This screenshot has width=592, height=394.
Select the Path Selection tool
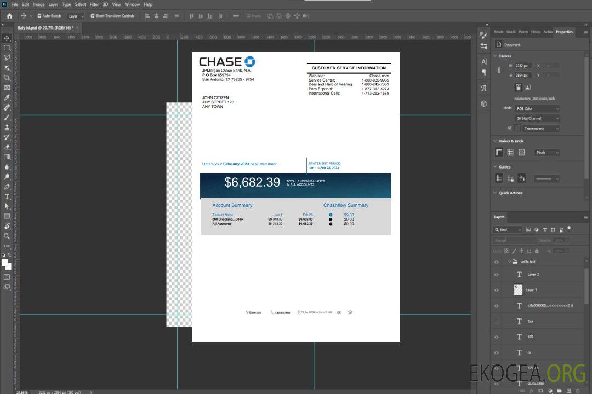click(x=7, y=206)
